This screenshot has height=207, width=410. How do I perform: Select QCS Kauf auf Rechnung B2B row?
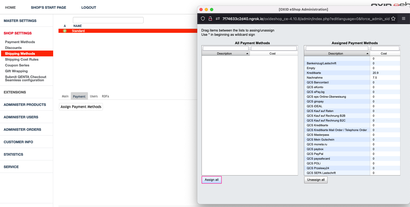[x=352, y=116]
